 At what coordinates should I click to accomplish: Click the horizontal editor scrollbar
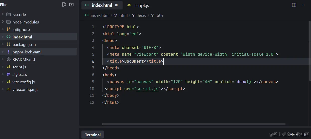click(x=194, y=124)
